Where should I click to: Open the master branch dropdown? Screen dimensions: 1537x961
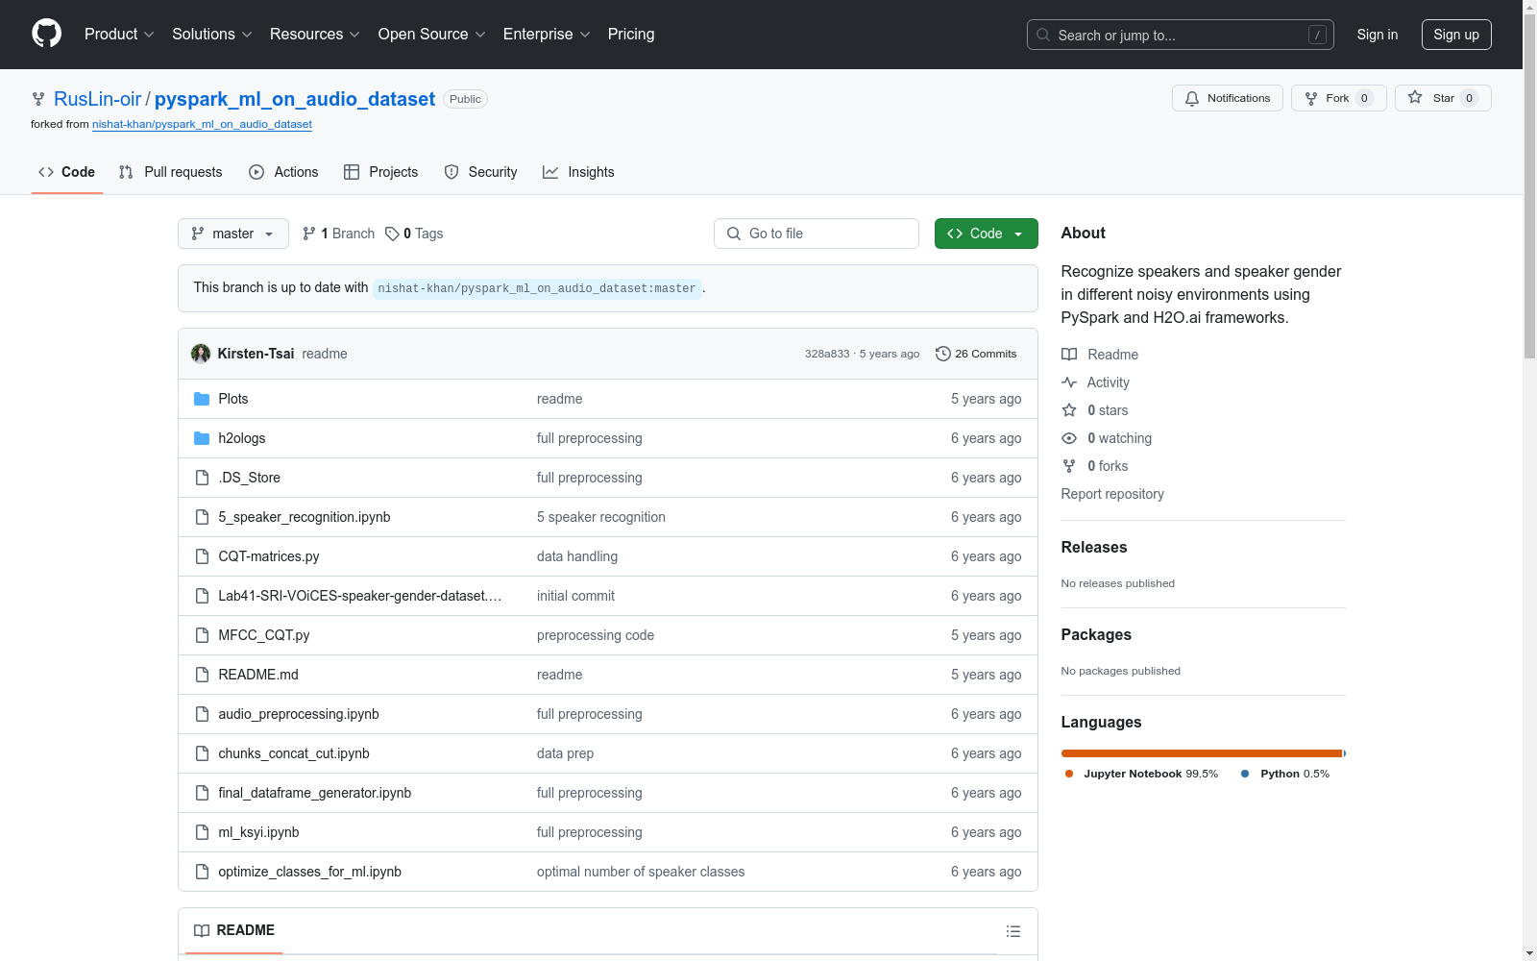tap(233, 234)
